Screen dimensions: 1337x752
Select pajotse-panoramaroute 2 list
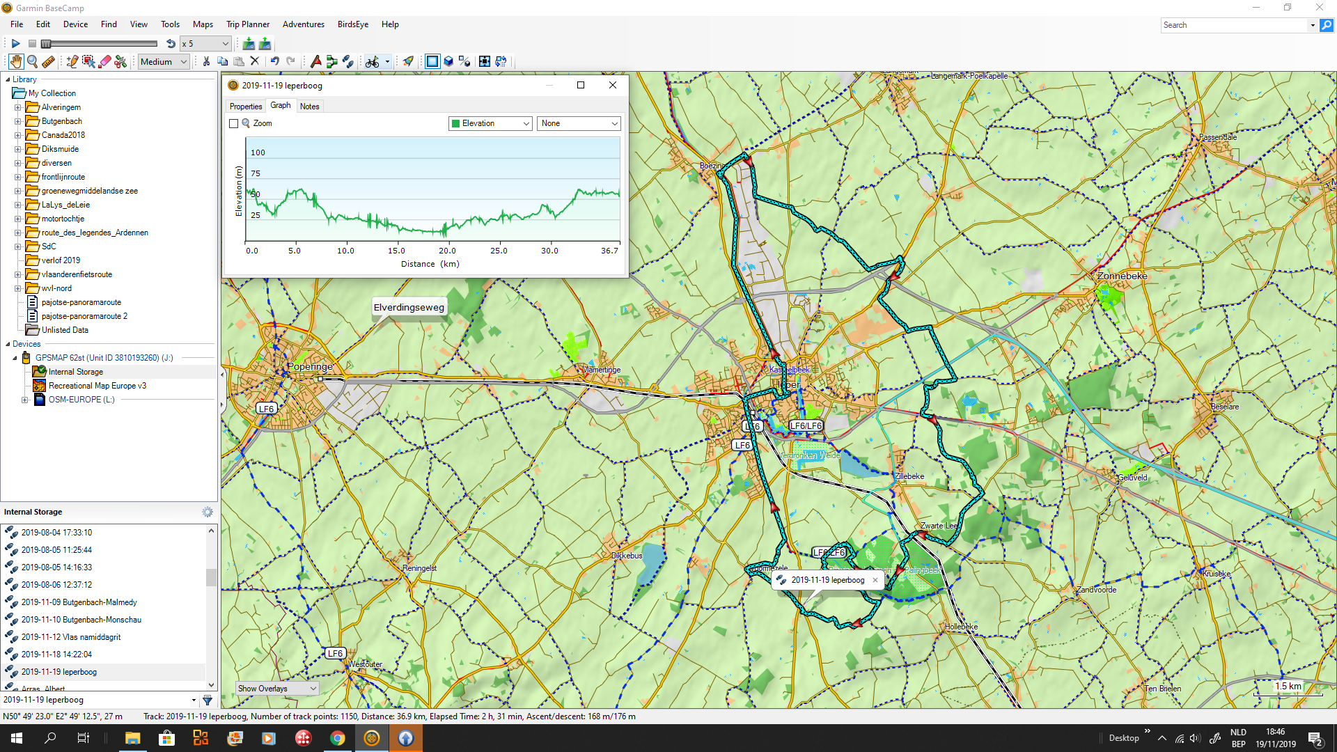84,316
